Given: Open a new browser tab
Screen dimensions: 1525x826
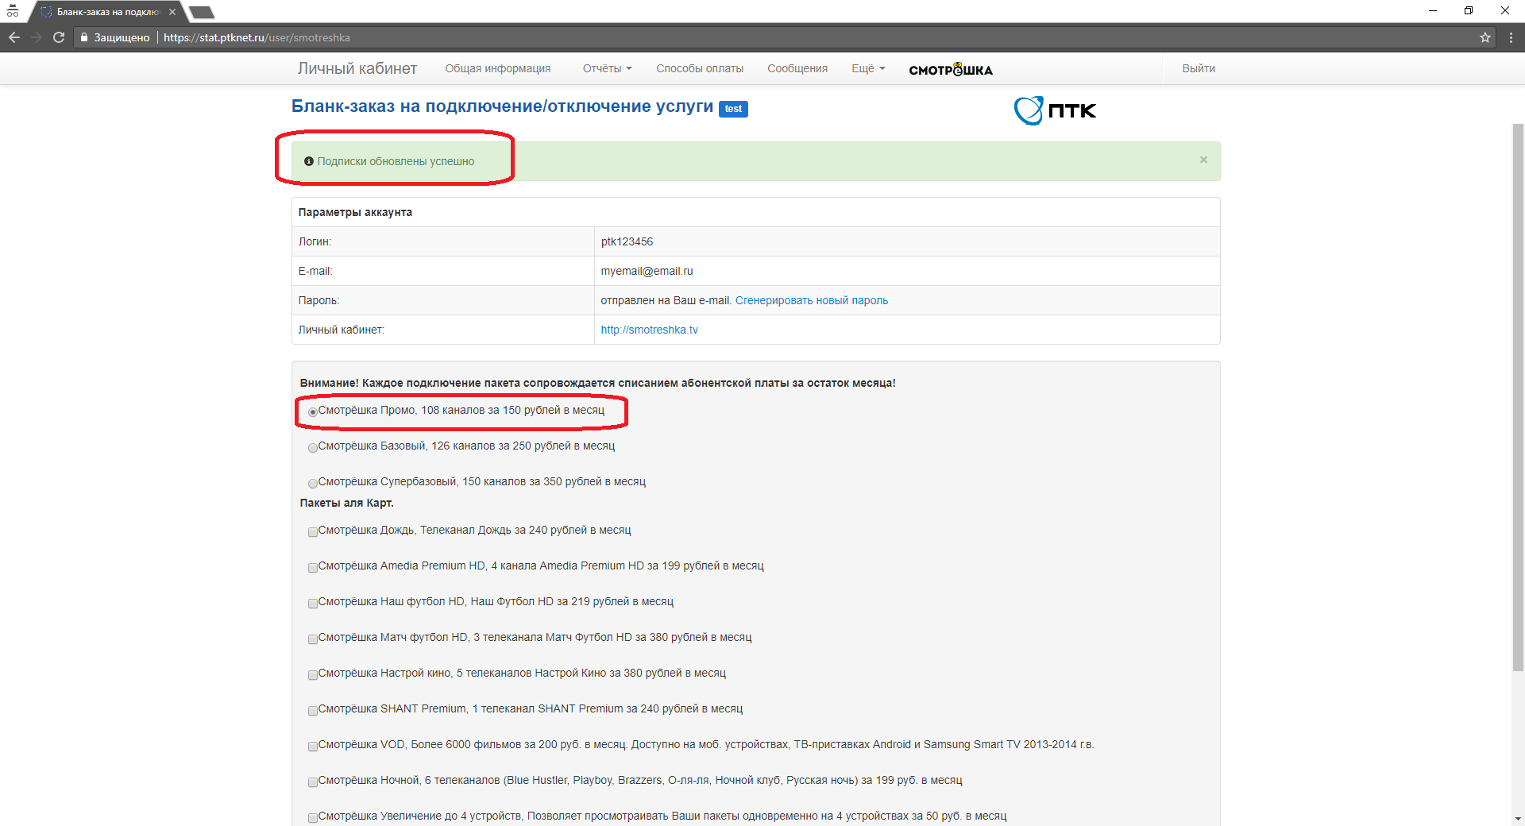Looking at the screenshot, I should [202, 12].
